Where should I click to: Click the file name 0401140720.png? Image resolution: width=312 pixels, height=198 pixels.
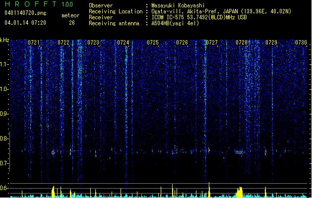[25, 13]
